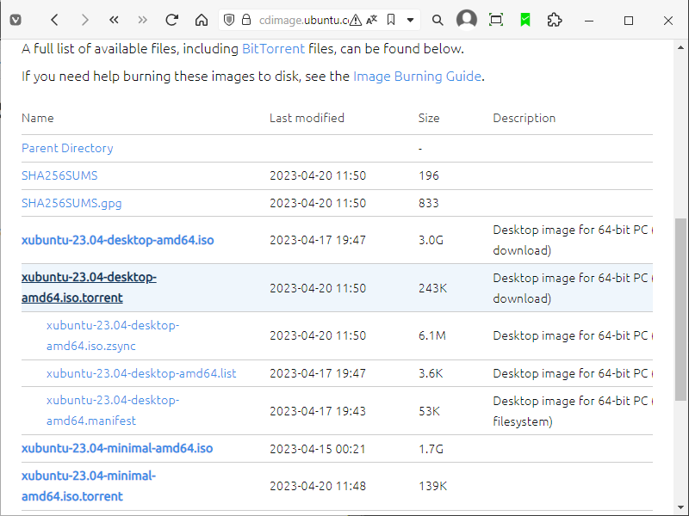689x516 pixels.
Task: Click the 1.7G size cell
Action: tap(431, 449)
